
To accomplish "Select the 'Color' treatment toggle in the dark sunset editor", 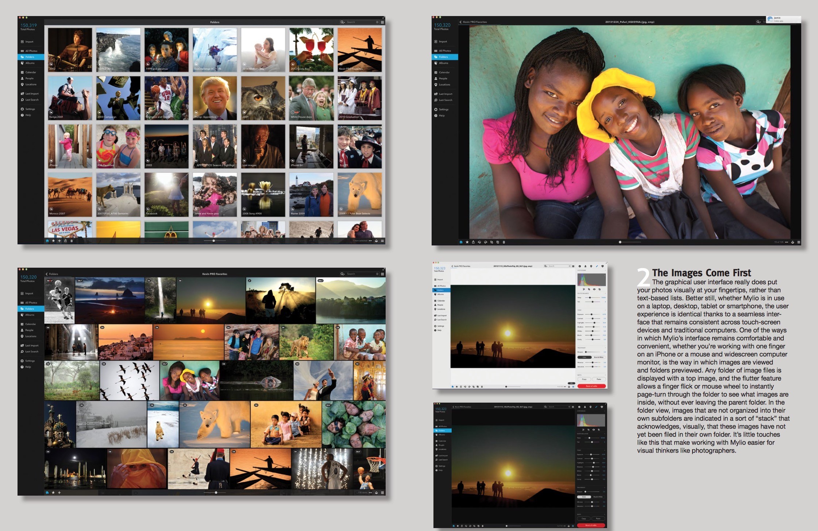I will tap(584, 497).
